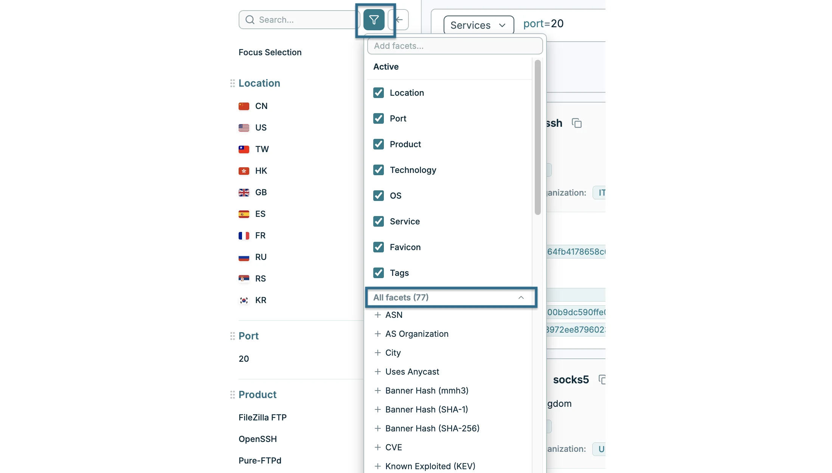Add AS Organization facet plus icon
Screen dimensions: 832x473
click(377, 334)
